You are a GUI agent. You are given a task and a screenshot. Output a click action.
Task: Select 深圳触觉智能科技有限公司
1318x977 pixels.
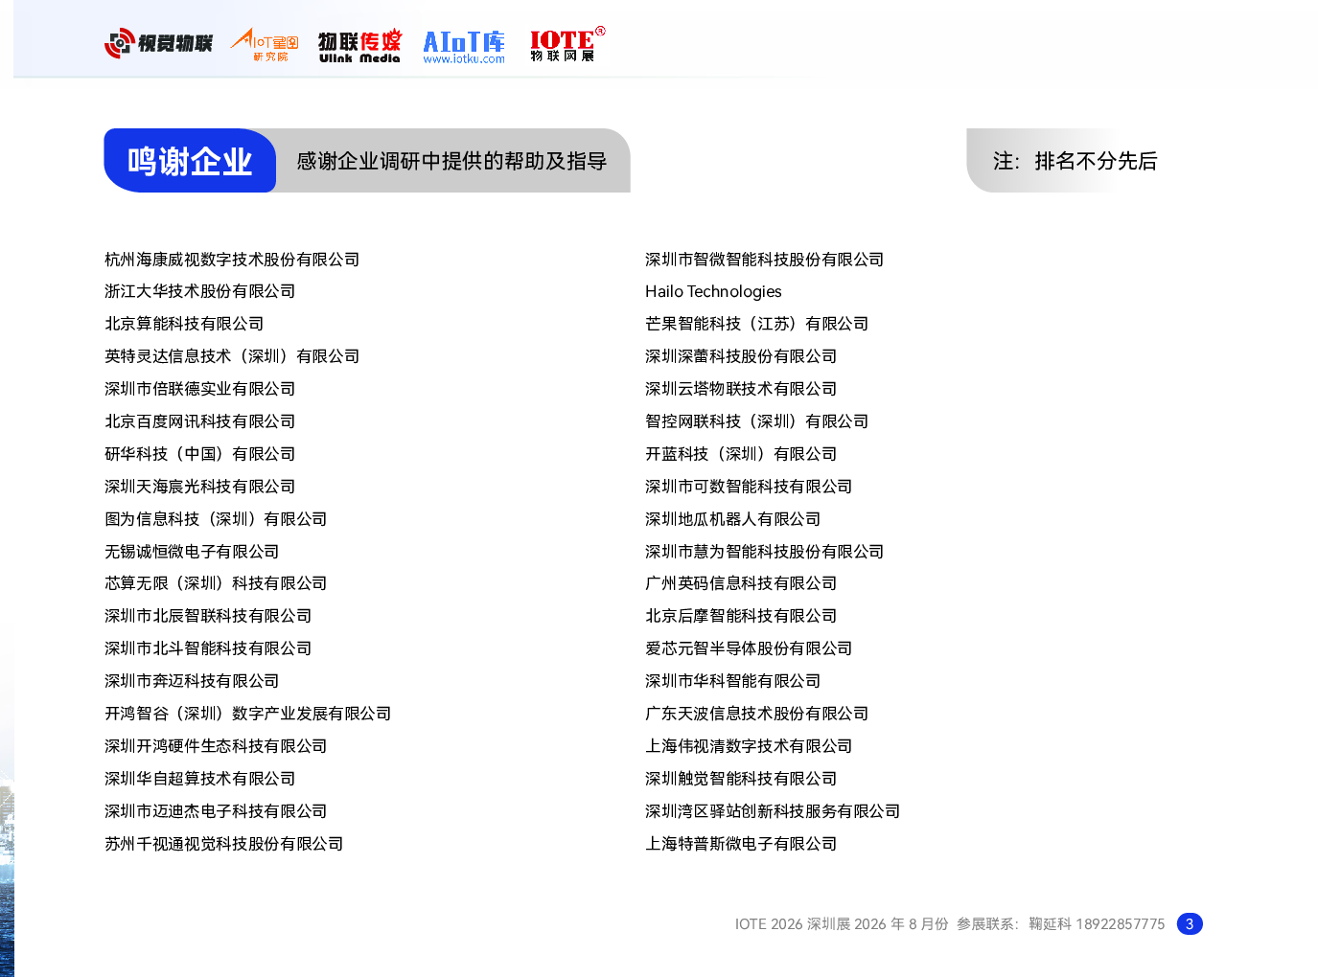click(741, 779)
